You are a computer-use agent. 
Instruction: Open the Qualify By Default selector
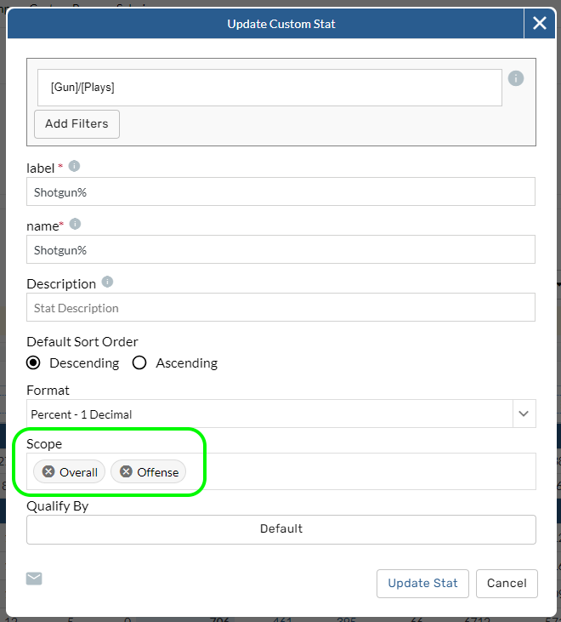click(280, 528)
